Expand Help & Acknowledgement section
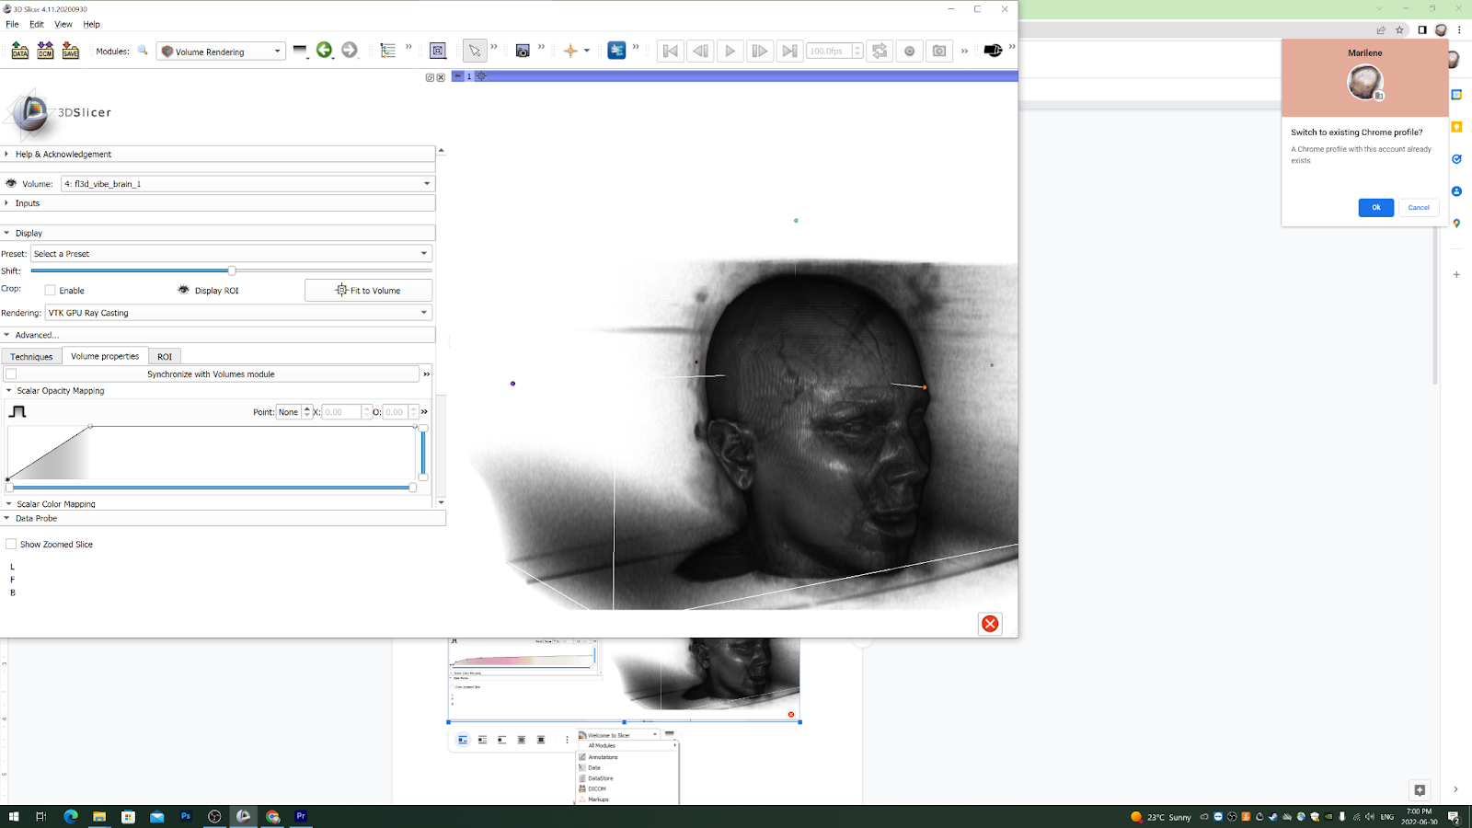The width and height of the screenshot is (1472, 828). (218, 154)
